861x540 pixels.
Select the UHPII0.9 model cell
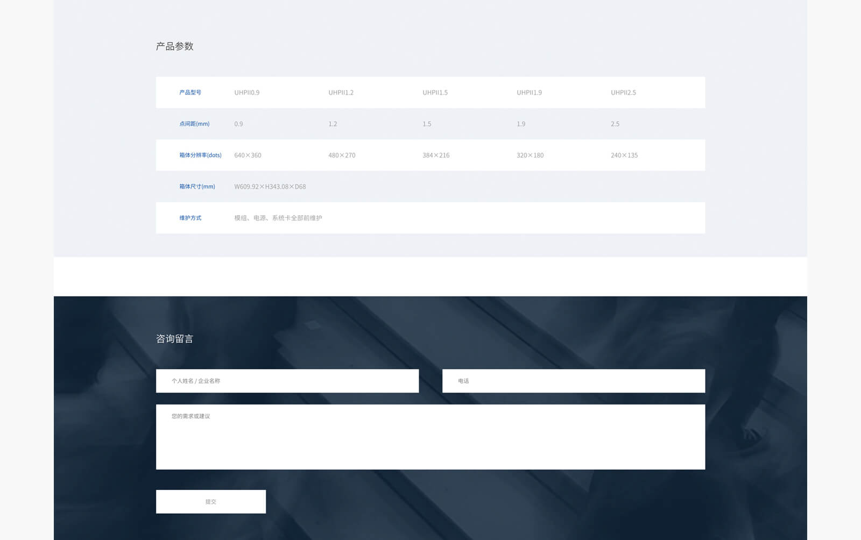(x=247, y=93)
